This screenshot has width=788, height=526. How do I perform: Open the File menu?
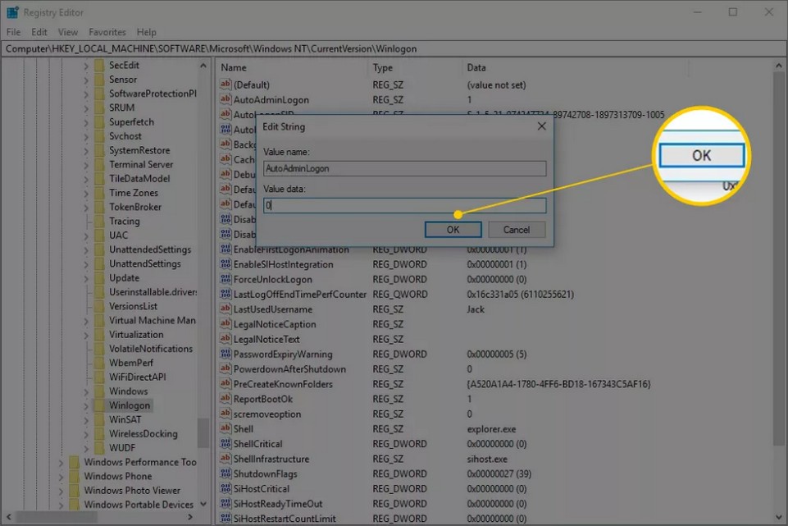tap(14, 32)
